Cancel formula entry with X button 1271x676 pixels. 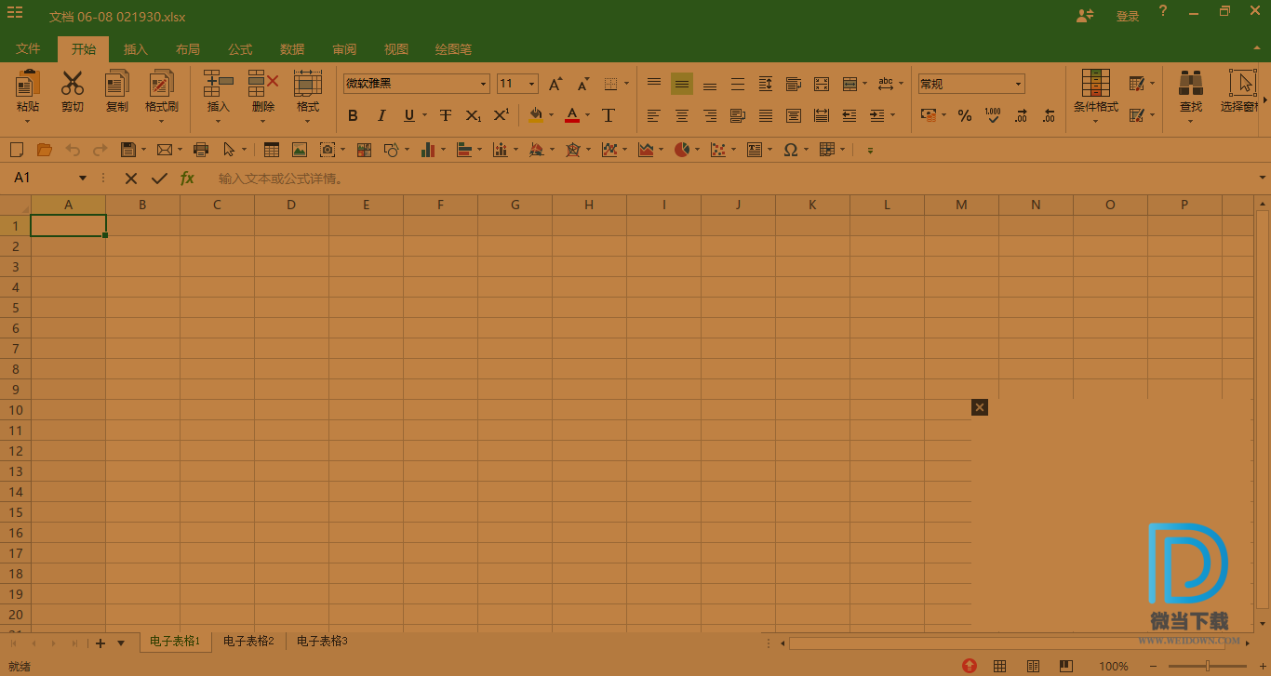131,178
